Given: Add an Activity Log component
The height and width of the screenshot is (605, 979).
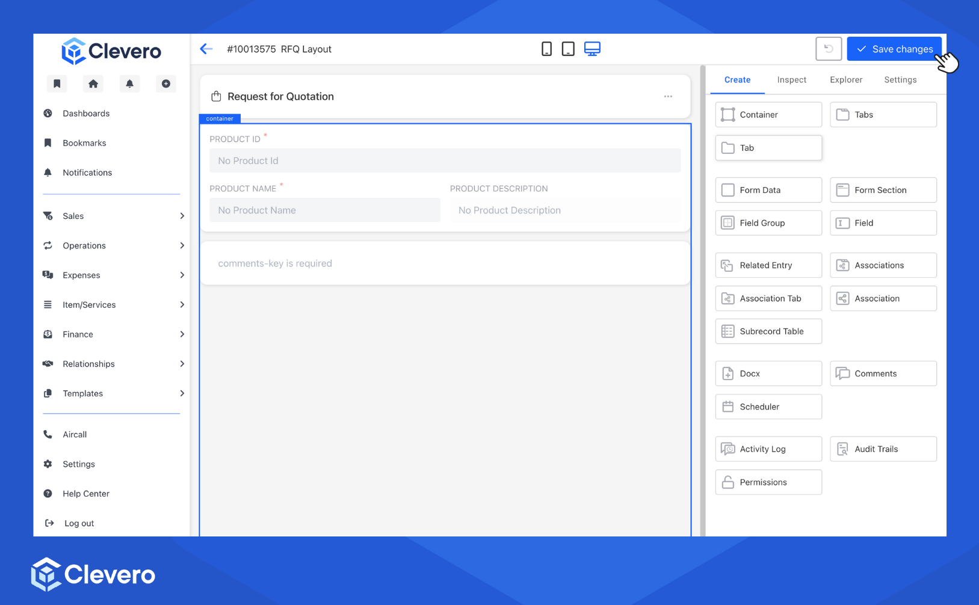Looking at the screenshot, I should 768,449.
